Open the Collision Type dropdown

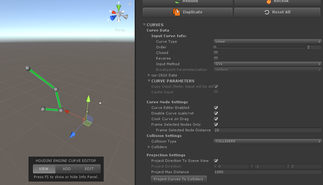click(x=268, y=141)
